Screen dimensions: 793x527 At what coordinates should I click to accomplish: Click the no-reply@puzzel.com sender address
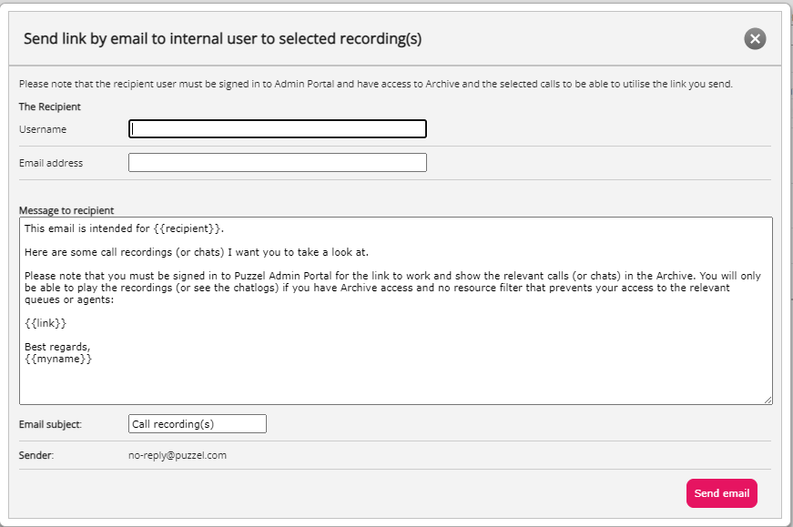(x=178, y=455)
